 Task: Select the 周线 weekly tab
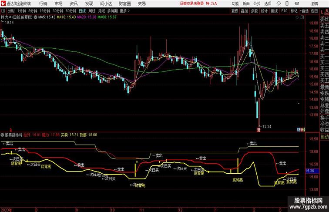(x=92, y=11)
